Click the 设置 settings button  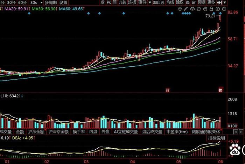[63, 2]
